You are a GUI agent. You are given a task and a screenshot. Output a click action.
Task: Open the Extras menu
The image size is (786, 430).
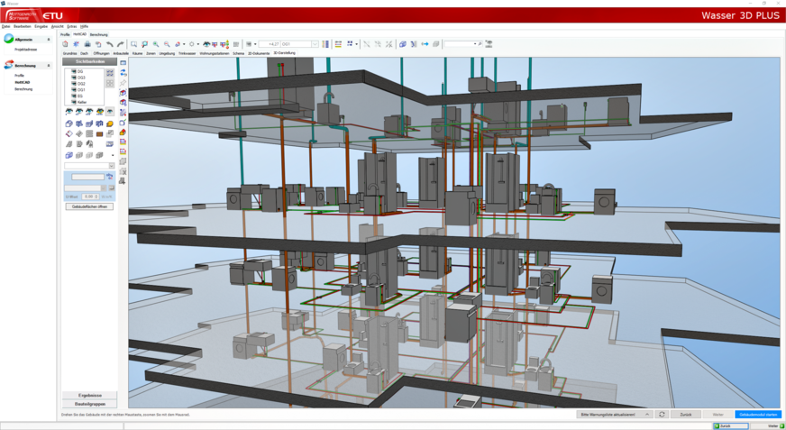click(x=71, y=26)
